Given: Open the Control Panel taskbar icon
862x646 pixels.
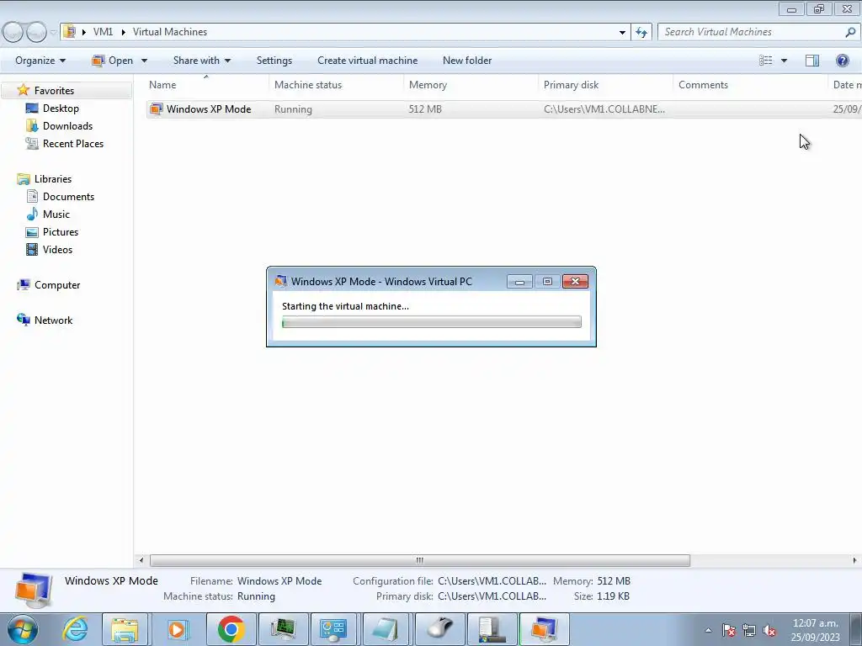Looking at the screenshot, I should [333, 629].
